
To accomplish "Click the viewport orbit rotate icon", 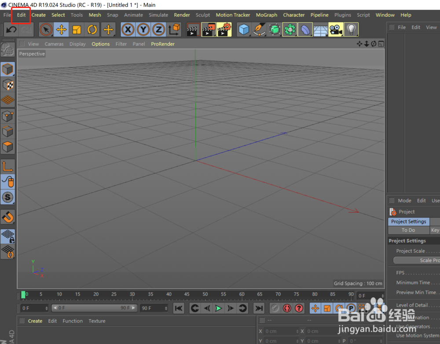I will click(374, 44).
